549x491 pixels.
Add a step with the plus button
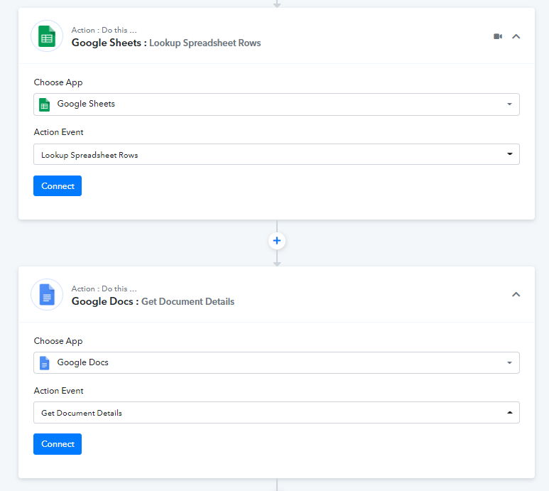pos(277,241)
